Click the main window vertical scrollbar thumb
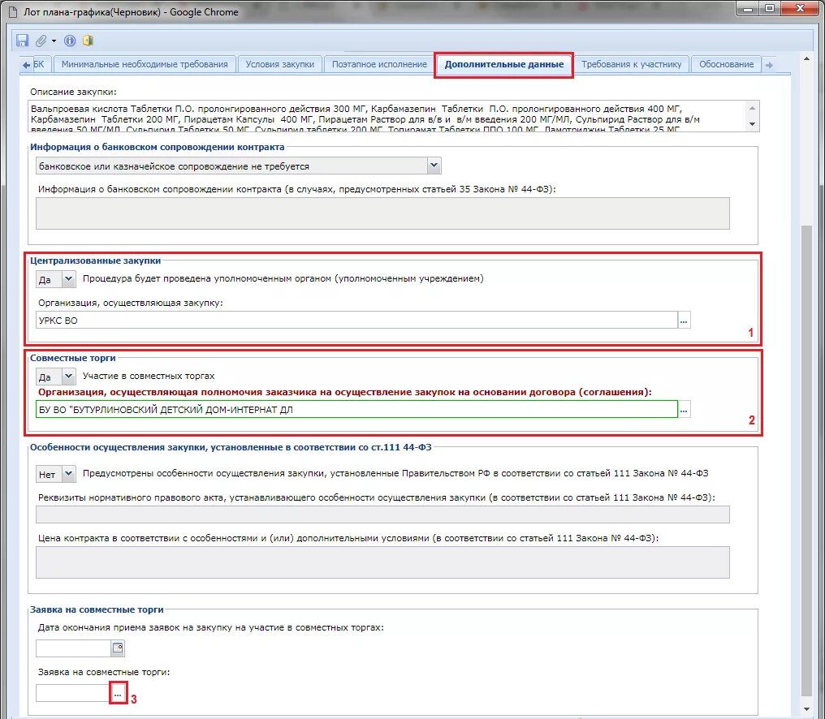 [806, 461]
